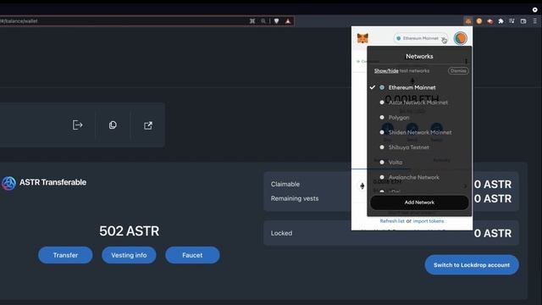Toggle Show/hide test networks

tap(386, 70)
